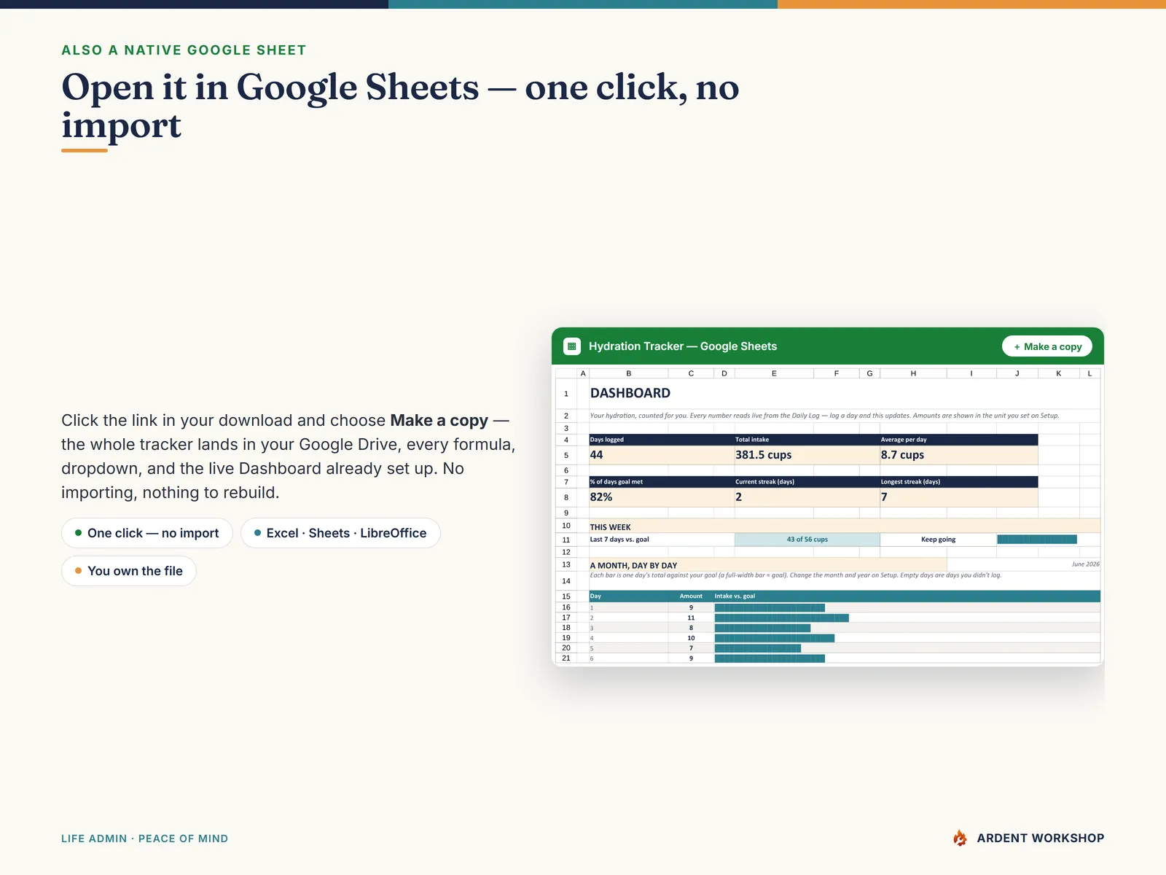Click the 'Current streak (days)' label
1166x875 pixels.
click(807, 482)
